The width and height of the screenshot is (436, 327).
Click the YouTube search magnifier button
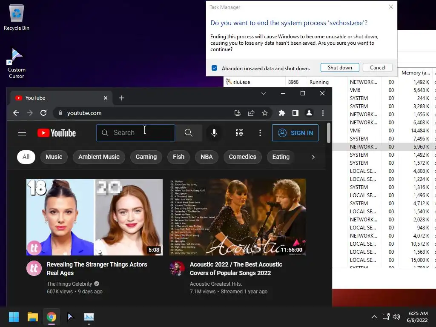click(189, 133)
